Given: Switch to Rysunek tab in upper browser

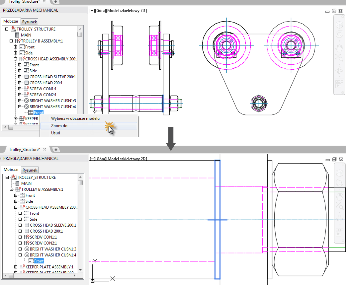Looking at the screenshot, I should pos(30,22).
